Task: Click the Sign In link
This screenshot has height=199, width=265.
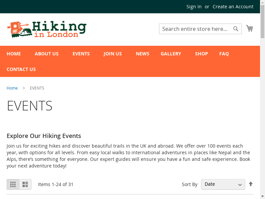Action: click(x=194, y=7)
